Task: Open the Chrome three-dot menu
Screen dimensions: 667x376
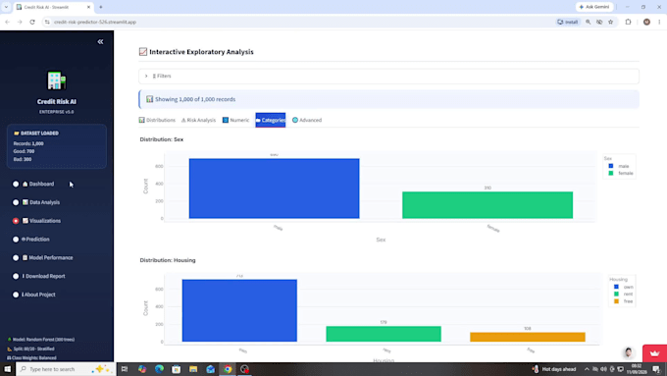Action: [x=659, y=22]
